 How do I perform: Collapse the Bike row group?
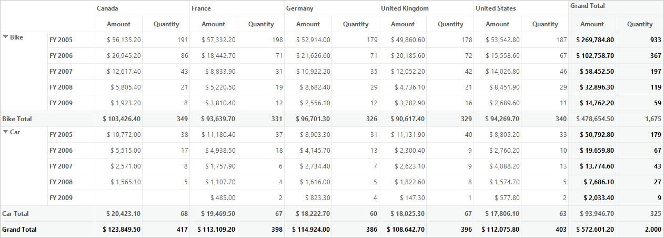tap(6, 37)
